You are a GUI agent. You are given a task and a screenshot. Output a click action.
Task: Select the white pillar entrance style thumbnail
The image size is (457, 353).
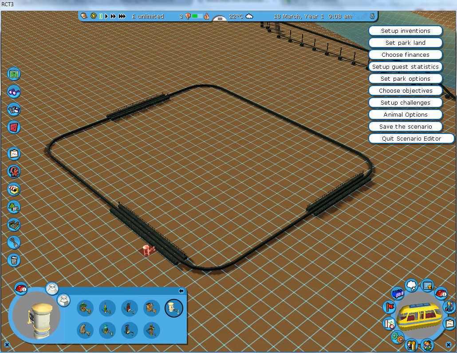tap(173, 307)
